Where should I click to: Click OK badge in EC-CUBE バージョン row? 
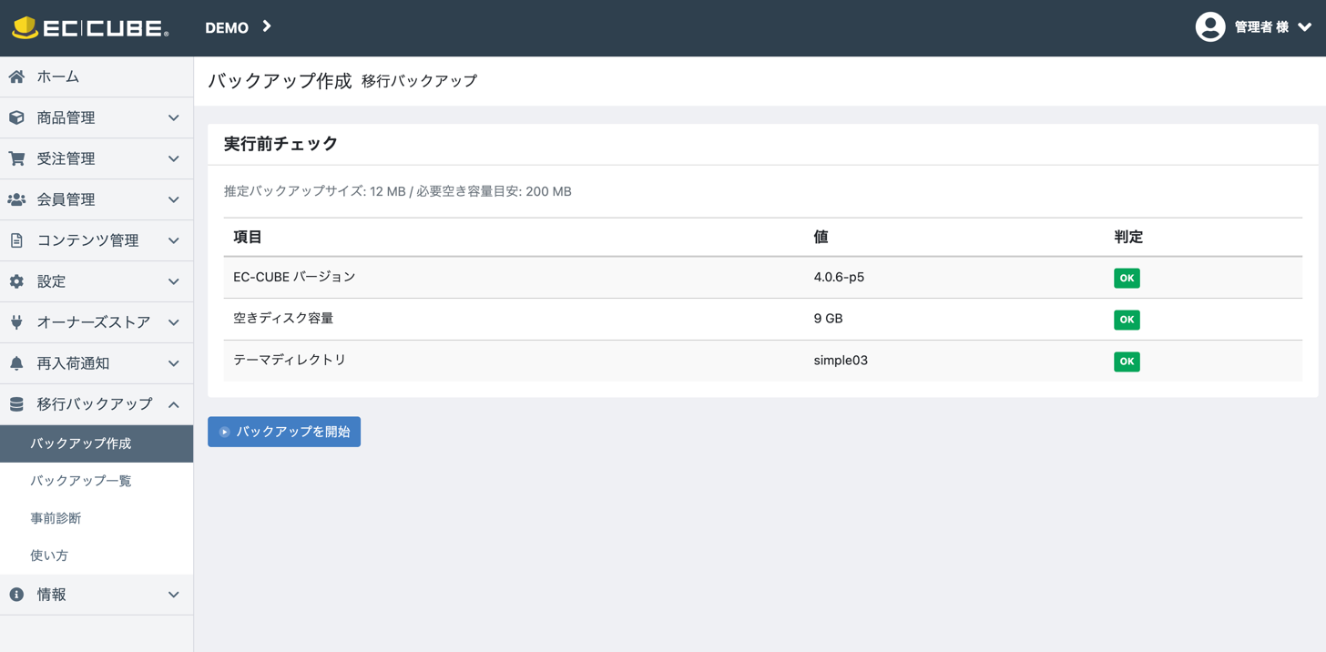point(1127,278)
